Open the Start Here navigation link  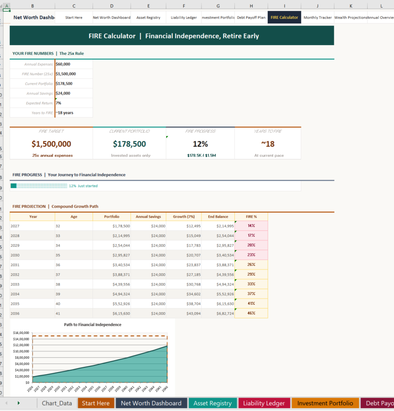(x=74, y=17)
